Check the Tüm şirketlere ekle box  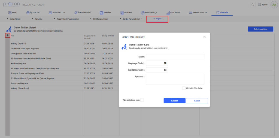pyautogui.click(x=142, y=100)
